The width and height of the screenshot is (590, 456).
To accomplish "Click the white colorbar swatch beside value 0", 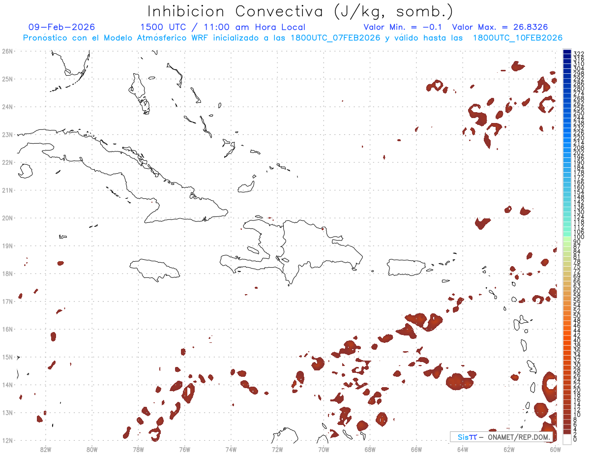I will 567,439.
